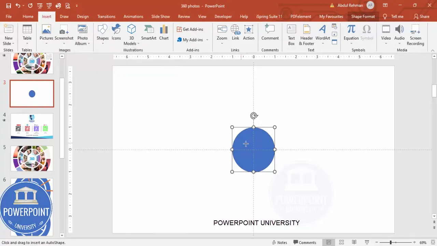Start Slide Show from status bar

tap(367, 243)
